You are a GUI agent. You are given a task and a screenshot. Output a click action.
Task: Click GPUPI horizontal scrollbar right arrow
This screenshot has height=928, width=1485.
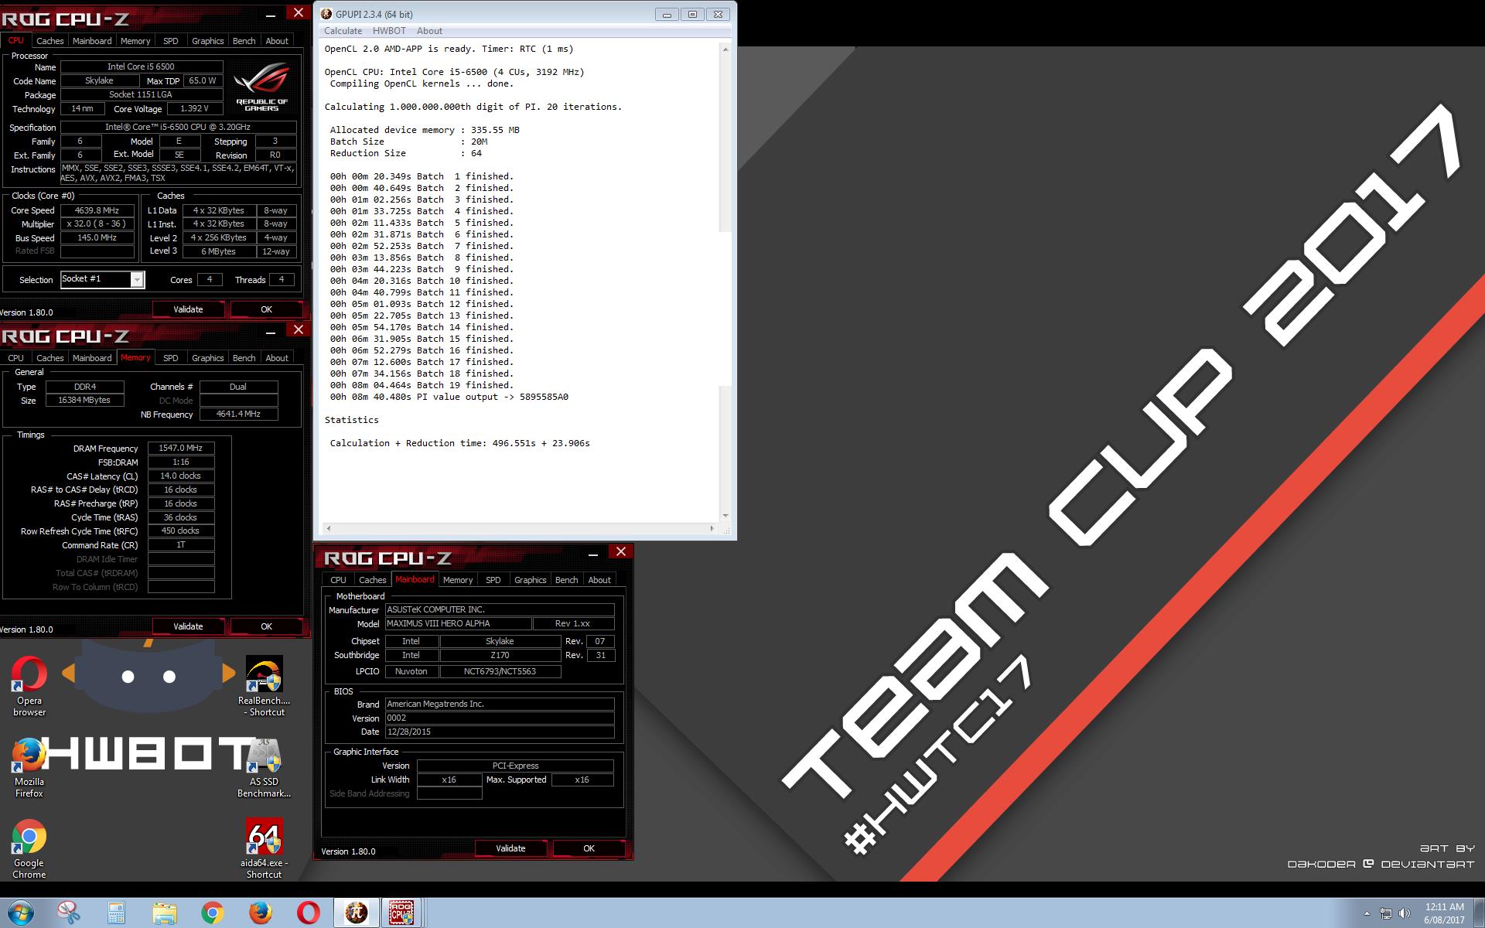712,529
